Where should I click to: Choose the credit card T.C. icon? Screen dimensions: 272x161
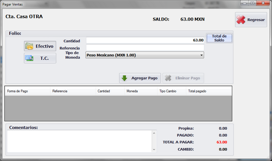coord(29,58)
